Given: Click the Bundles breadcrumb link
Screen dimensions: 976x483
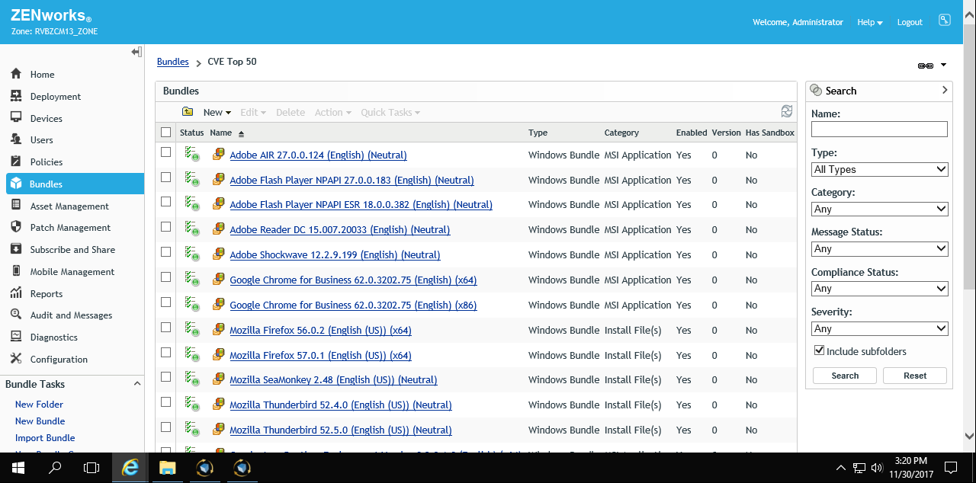Looking at the screenshot, I should pos(173,62).
